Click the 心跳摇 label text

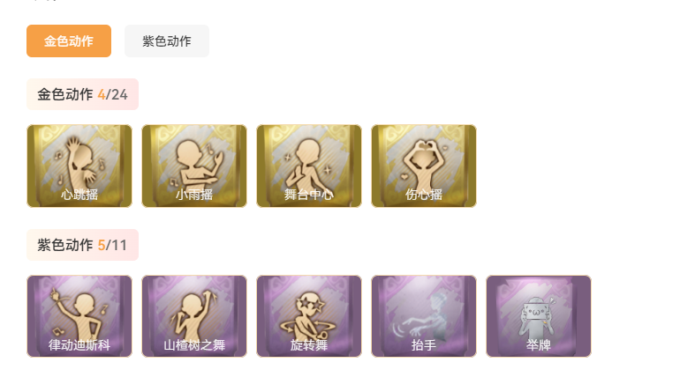point(79,195)
